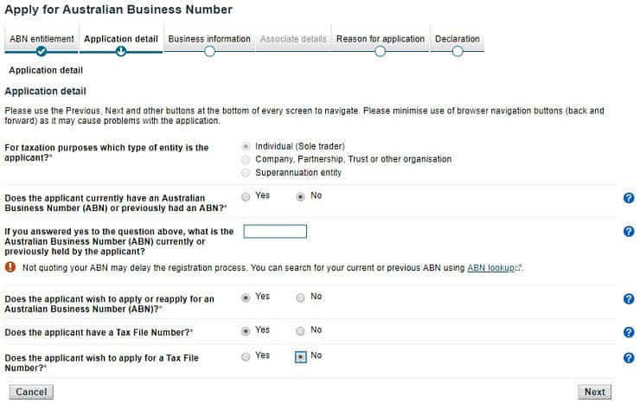640x403 pixels.
Task: Open the Reason for application tab
Action: click(x=380, y=40)
